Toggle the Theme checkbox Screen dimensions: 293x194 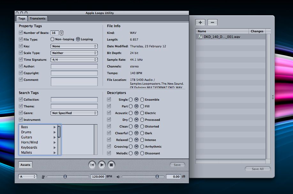click(21, 106)
